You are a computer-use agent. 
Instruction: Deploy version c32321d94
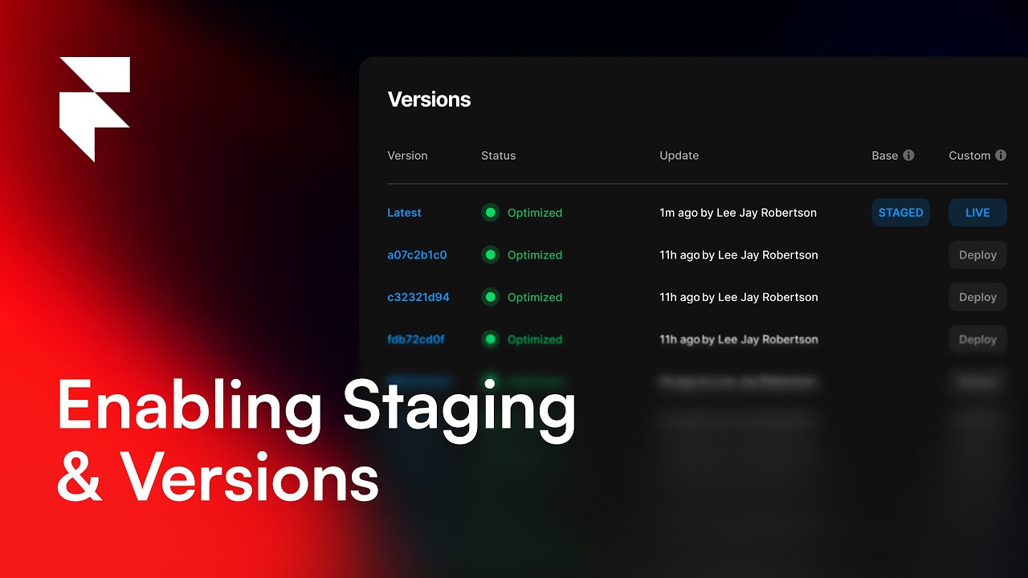(x=977, y=297)
